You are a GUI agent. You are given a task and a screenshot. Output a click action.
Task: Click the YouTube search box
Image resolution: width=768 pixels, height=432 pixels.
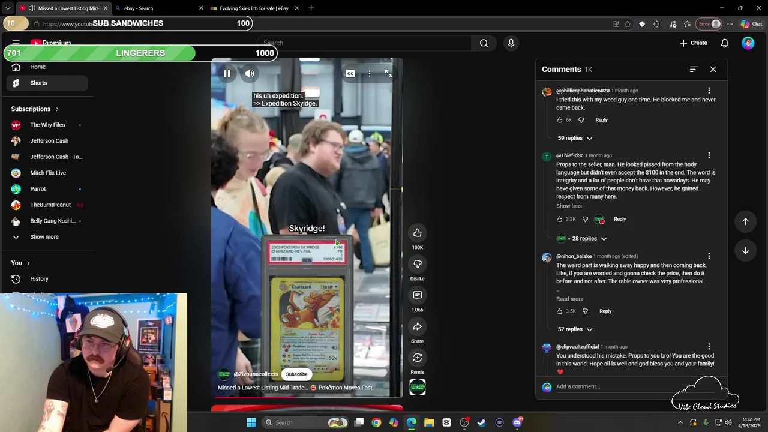click(366, 43)
